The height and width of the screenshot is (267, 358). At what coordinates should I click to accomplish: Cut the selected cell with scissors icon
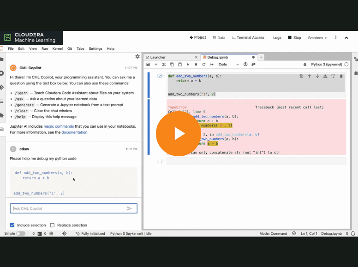(x=164, y=65)
